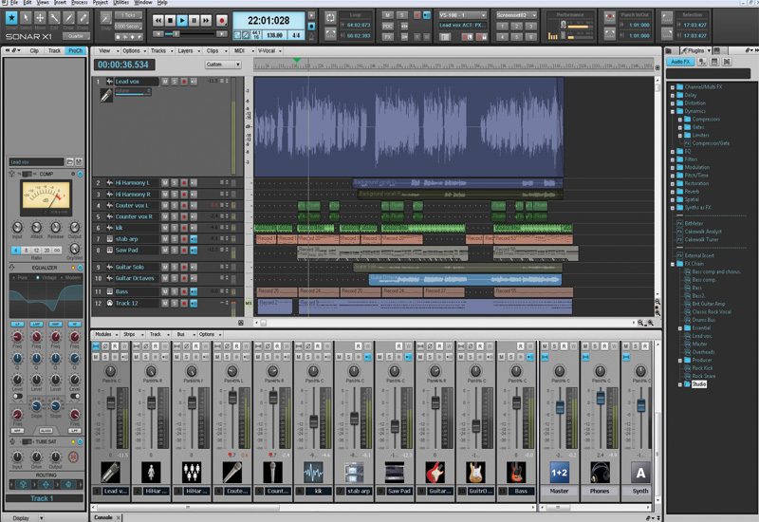Viewport: 759px width, 522px height.
Task: Click the microphone icon on Coute... console strip
Action: click(232, 472)
